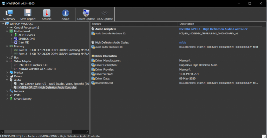
Task: Open the NVIDIA GP107 audio controller link
Action: point(213,29)
